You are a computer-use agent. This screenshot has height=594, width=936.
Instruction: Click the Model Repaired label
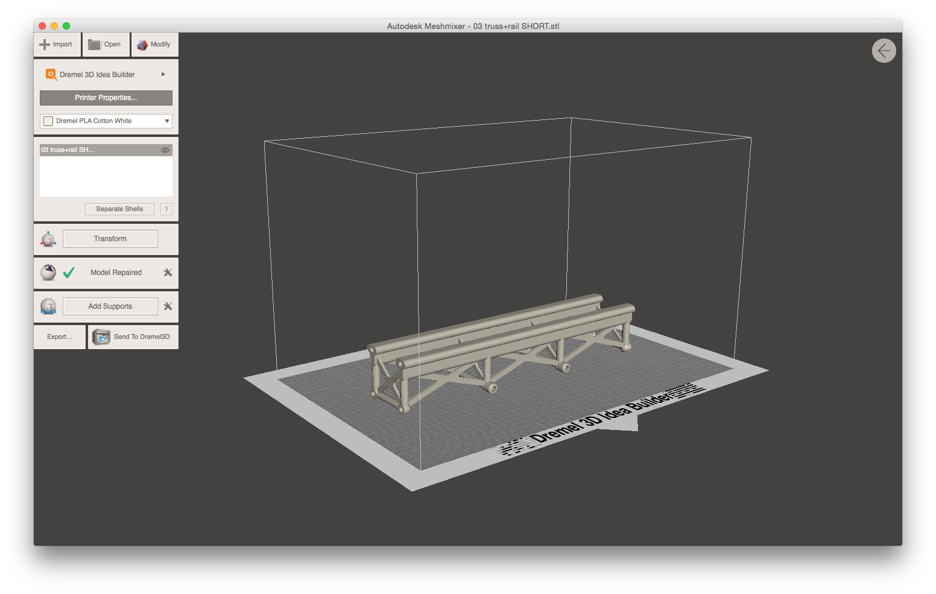(116, 273)
